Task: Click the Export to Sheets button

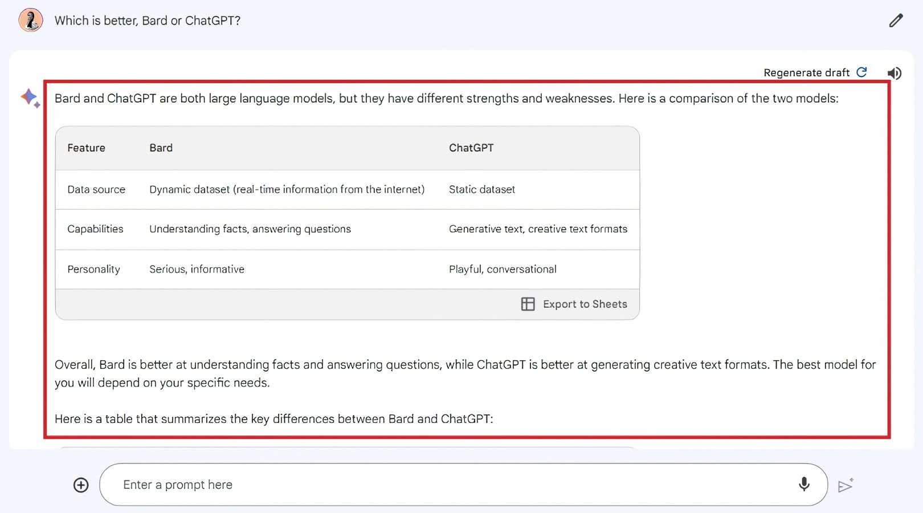Action: [574, 304]
